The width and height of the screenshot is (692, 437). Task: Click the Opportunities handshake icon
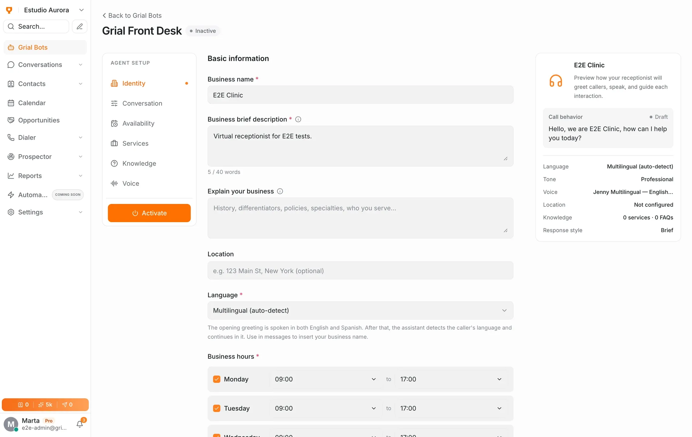[x=11, y=120]
